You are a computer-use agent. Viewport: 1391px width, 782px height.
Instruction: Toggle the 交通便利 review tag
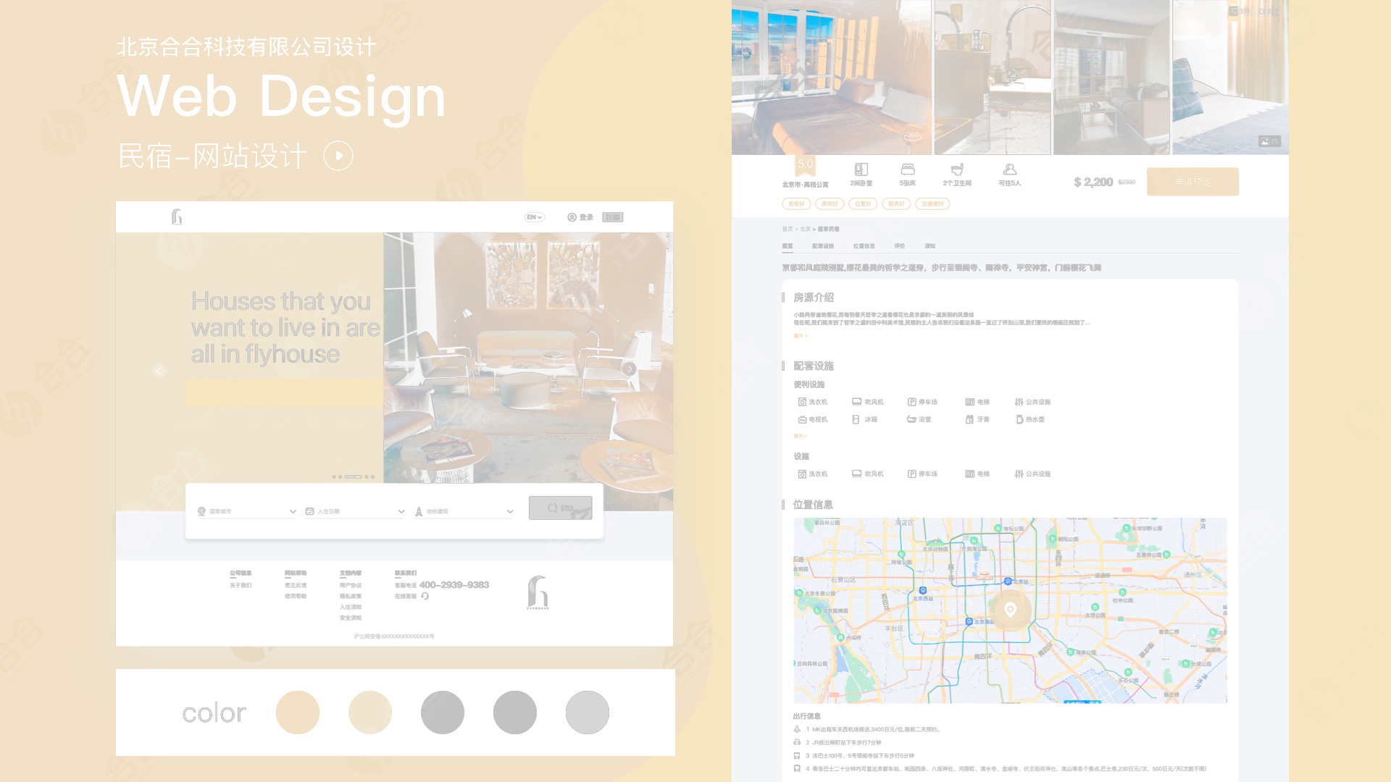(932, 204)
